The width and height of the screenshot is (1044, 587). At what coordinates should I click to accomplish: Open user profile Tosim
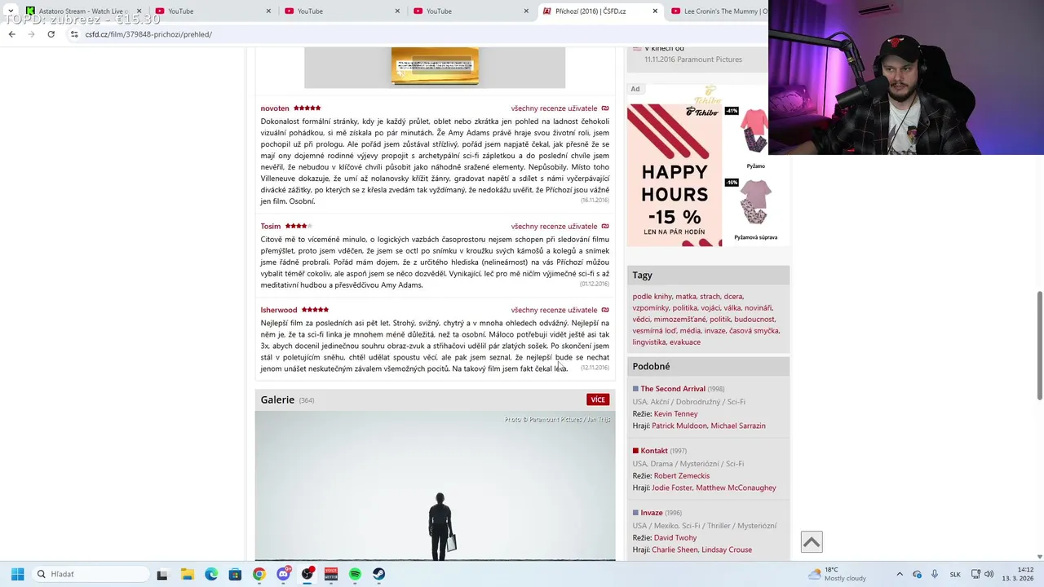click(x=271, y=226)
